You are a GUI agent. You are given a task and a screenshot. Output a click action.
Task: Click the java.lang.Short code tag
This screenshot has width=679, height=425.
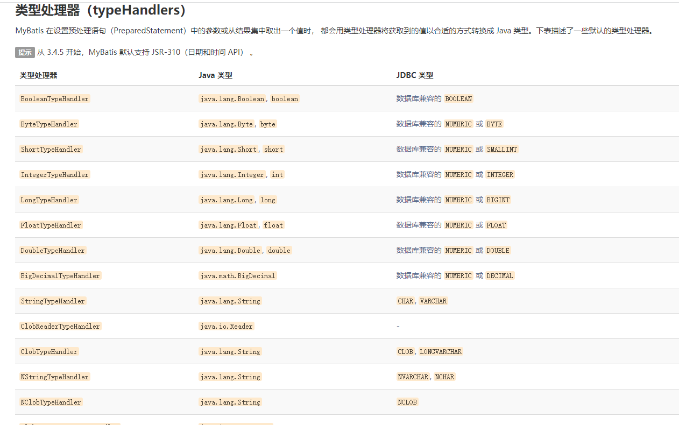[229, 149]
